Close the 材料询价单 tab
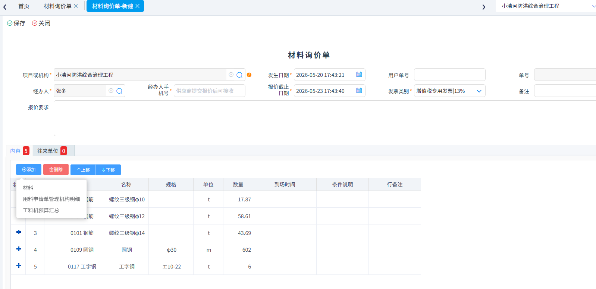Viewport: 596px width, 289px height. click(76, 6)
